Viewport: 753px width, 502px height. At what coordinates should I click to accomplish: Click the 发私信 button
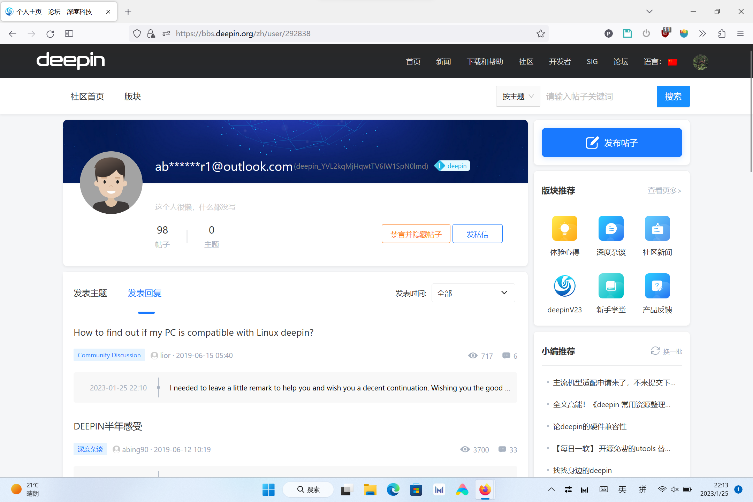tap(477, 234)
